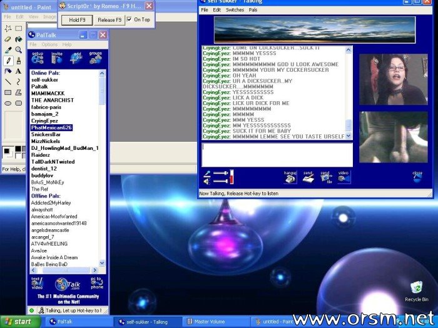Select the Rectangle shape tool in Paint
Image resolution: width=438 pixels, height=328 pixels.
[8, 92]
